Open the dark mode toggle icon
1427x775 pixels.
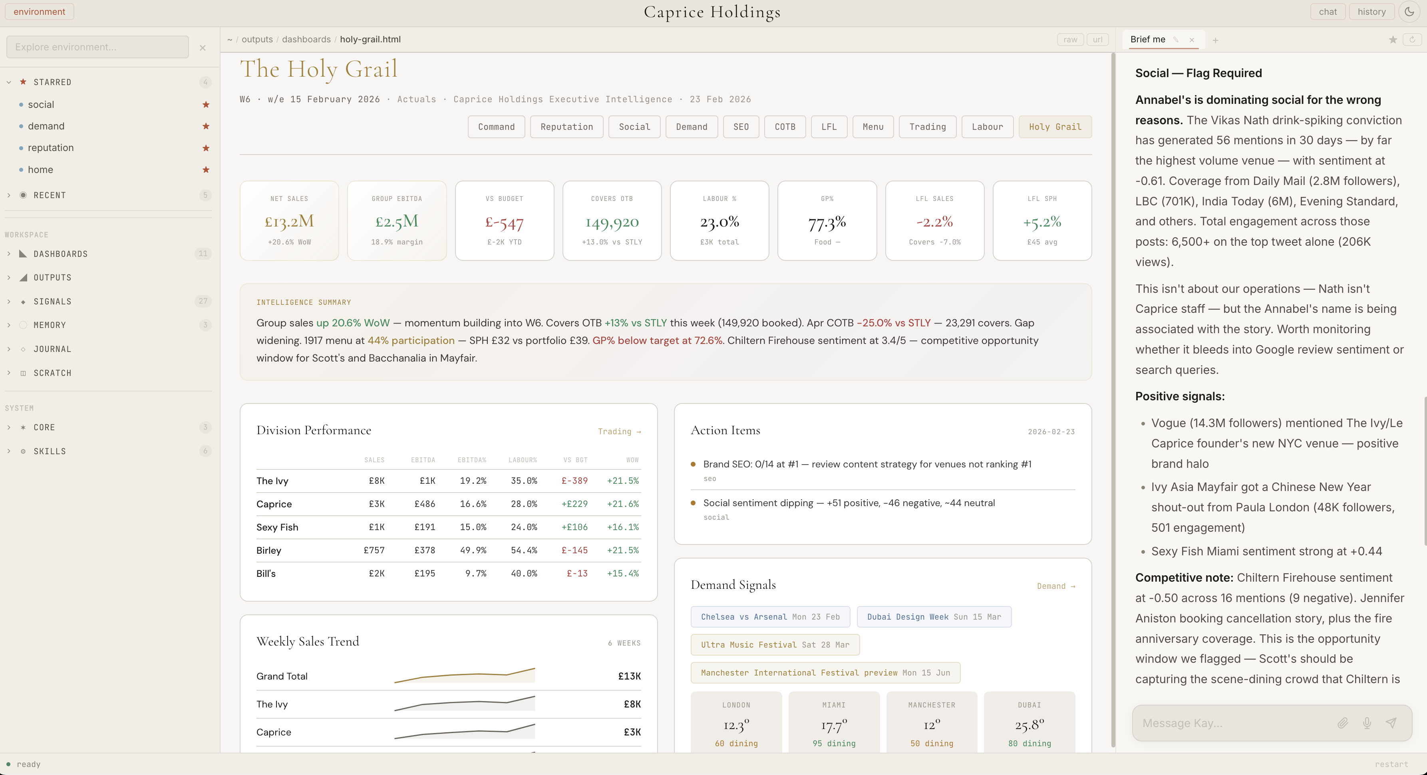coord(1409,11)
